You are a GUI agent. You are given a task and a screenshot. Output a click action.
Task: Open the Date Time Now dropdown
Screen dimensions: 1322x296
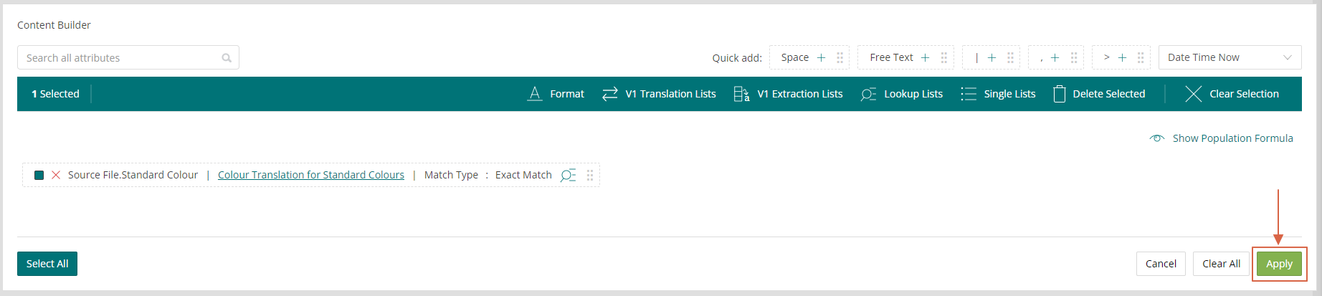coord(1230,57)
